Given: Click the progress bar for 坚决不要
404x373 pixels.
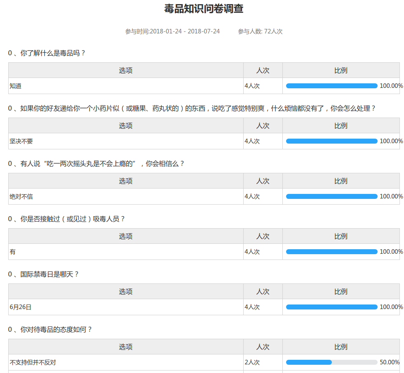Looking at the screenshot, I should click(331, 141).
